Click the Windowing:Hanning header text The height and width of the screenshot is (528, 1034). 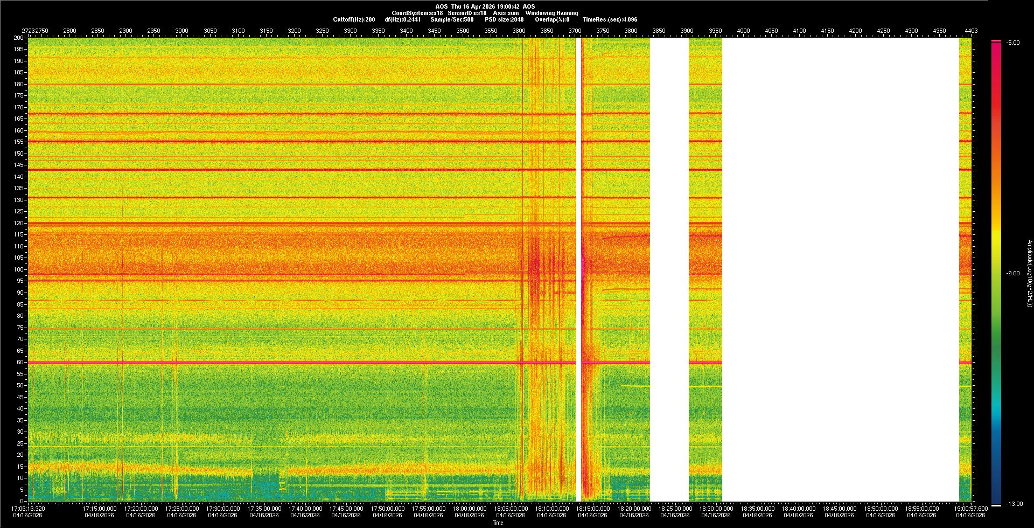(551, 13)
